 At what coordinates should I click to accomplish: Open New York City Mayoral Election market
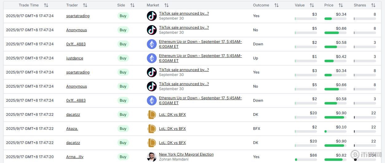[x=186, y=154]
